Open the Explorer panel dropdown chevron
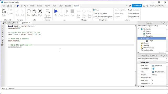This screenshot has height=94, width=168. [162, 23]
